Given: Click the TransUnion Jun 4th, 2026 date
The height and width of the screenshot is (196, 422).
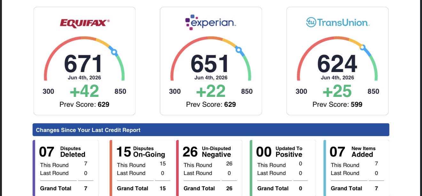Looking at the screenshot, I should click(338, 78).
